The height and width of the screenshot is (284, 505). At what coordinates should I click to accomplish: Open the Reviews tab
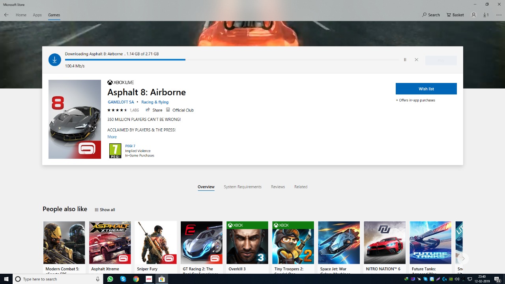pos(278,187)
